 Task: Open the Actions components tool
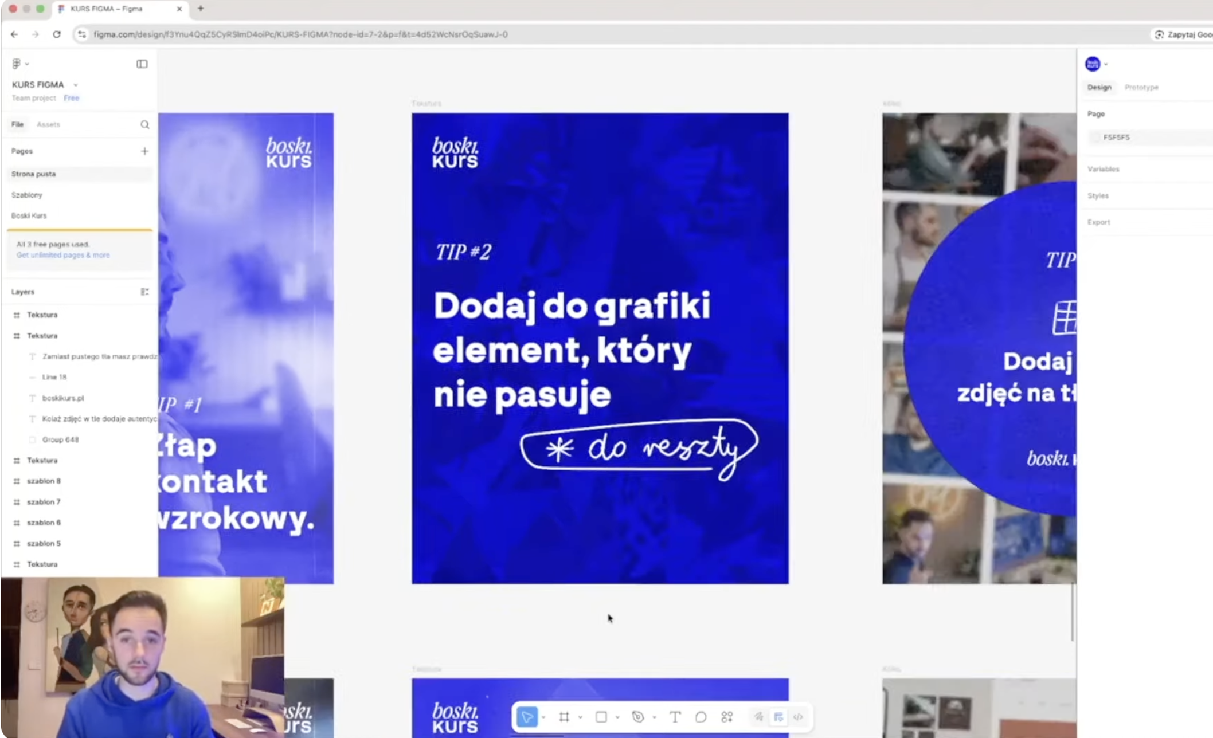727,717
